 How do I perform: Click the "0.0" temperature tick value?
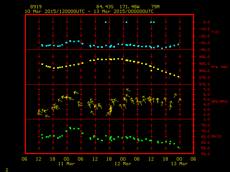[x=206, y=22]
